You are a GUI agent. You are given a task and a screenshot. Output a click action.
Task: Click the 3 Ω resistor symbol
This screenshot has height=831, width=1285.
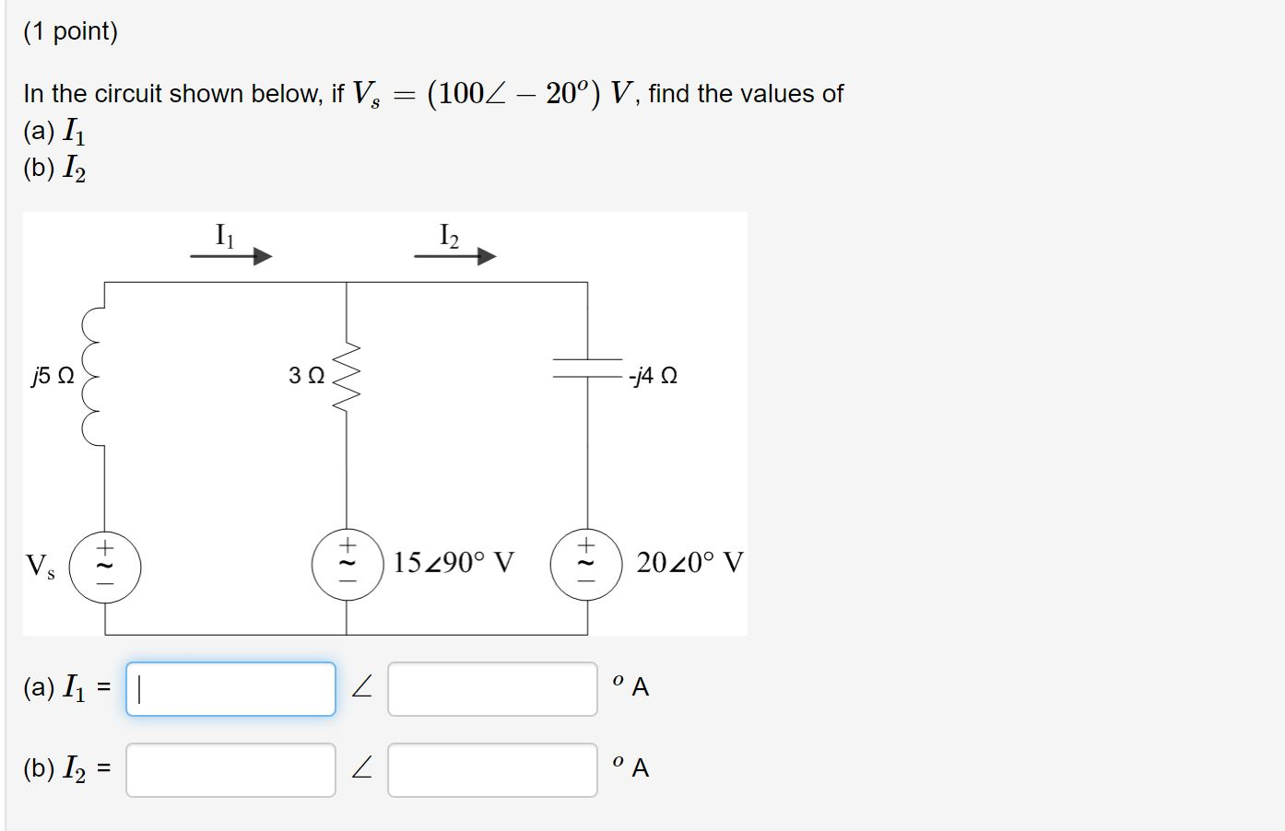pyautogui.click(x=348, y=376)
